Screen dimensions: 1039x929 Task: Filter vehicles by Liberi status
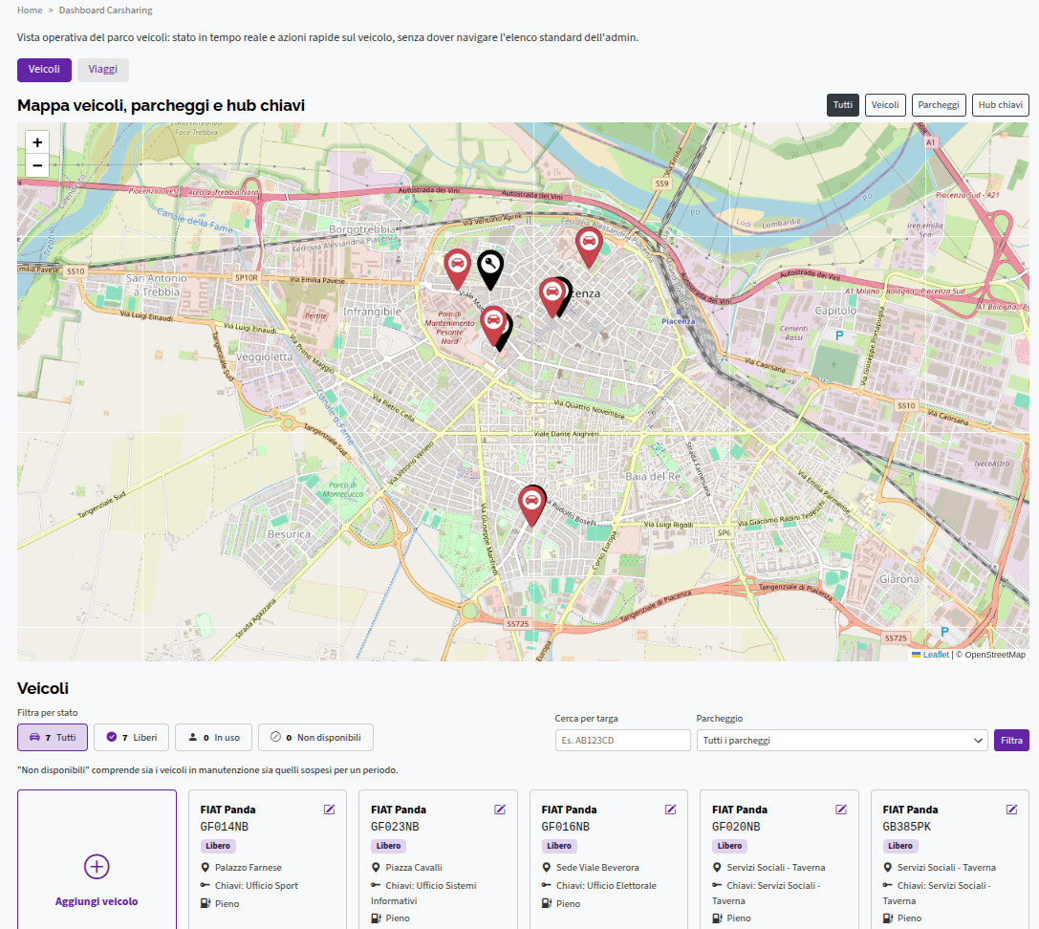coord(131,738)
